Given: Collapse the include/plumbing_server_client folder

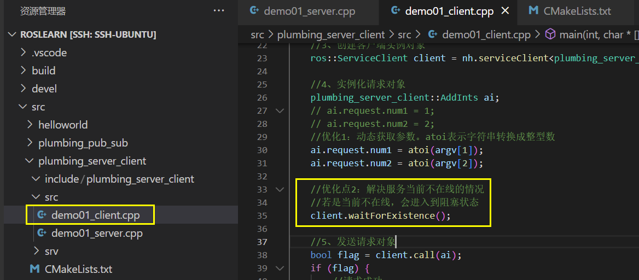Looking at the screenshot, I should (x=37, y=179).
